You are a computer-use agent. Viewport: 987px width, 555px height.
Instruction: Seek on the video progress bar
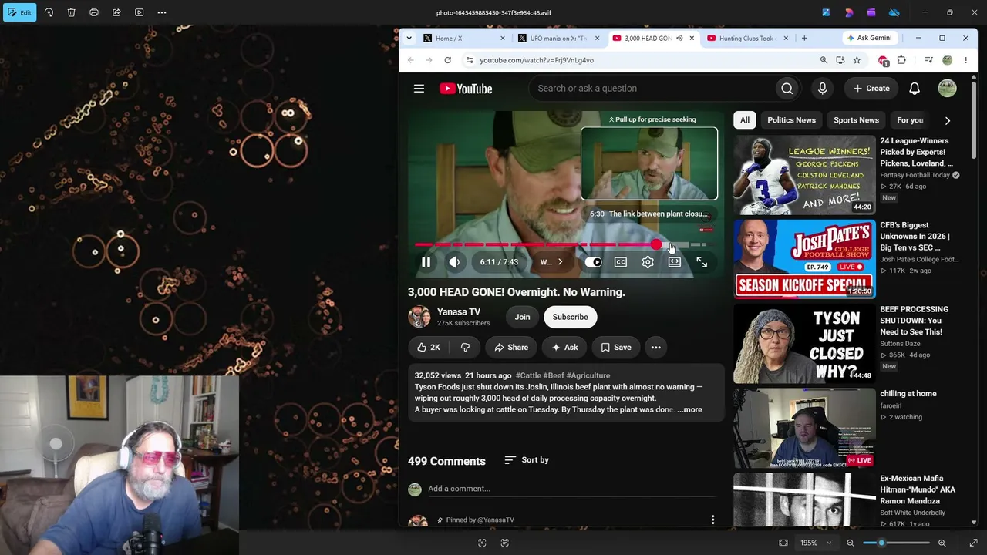[x=560, y=244]
